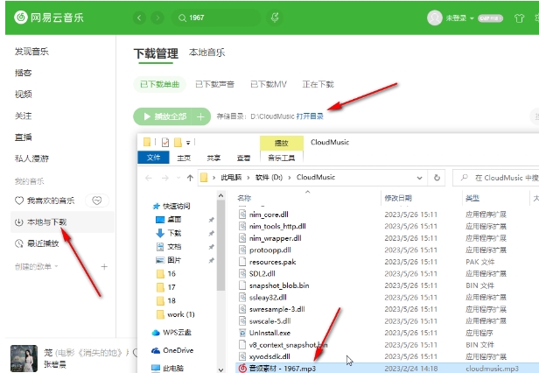Click the 打开目录 link
539x373 pixels.
(310, 116)
